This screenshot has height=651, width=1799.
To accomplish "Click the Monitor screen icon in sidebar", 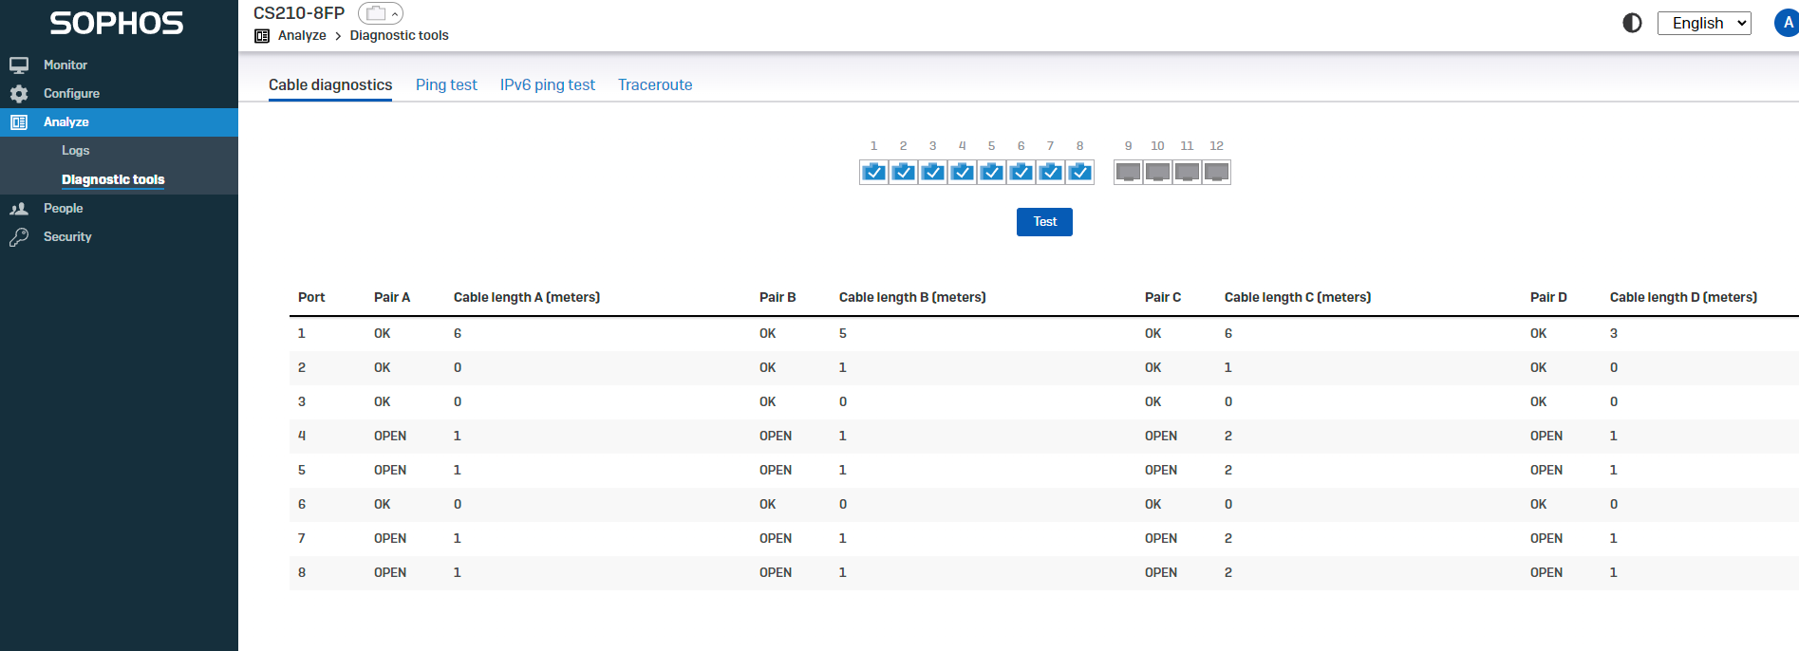I will click(19, 65).
